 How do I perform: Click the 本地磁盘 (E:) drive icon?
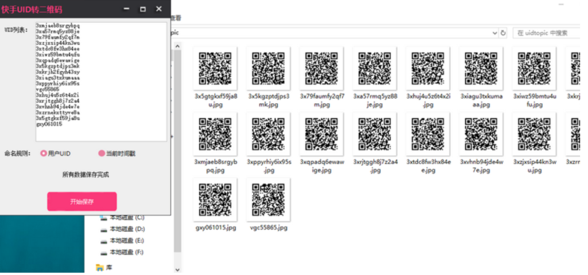pyautogui.click(x=104, y=241)
